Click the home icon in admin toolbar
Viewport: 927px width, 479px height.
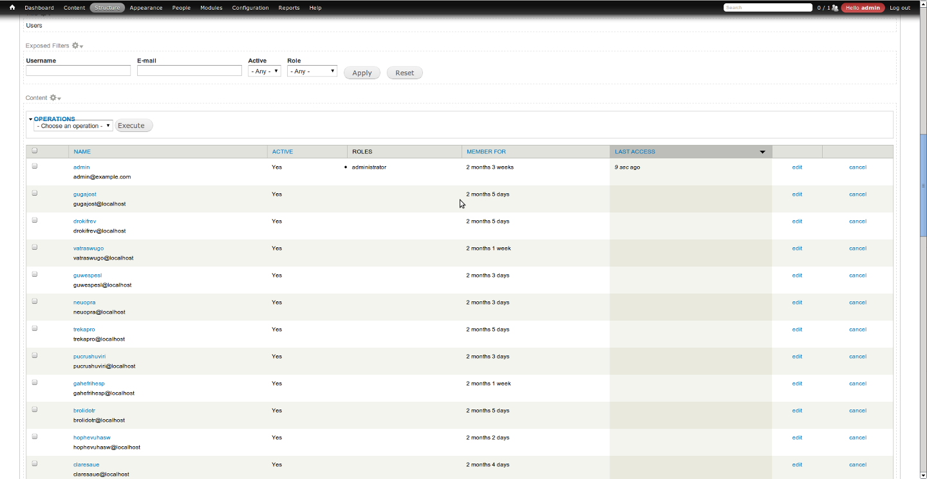tap(12, 8)
